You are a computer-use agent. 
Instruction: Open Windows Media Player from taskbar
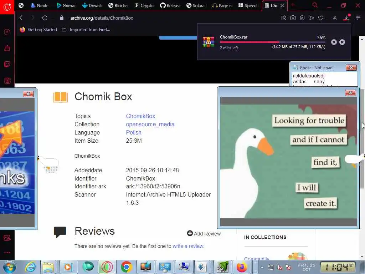[68, 267]
